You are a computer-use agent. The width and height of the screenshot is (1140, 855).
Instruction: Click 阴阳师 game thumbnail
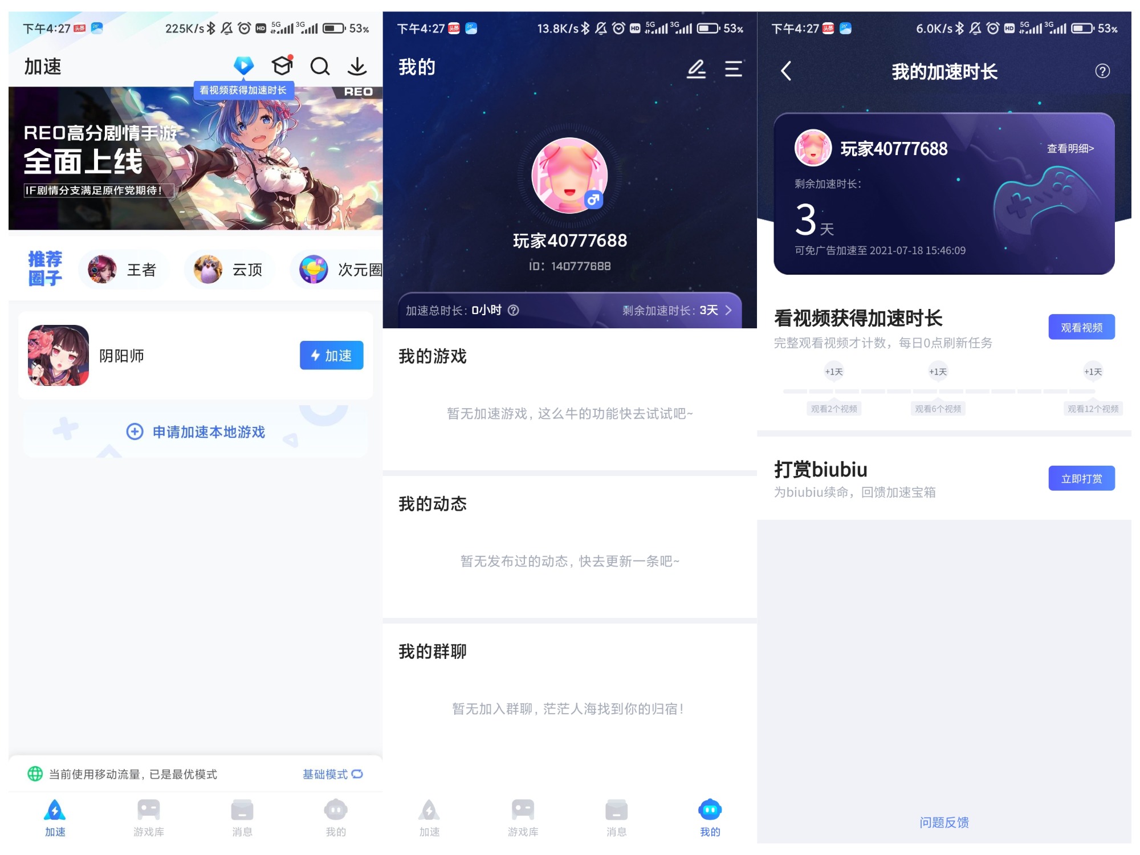click(x=56, y=354)
